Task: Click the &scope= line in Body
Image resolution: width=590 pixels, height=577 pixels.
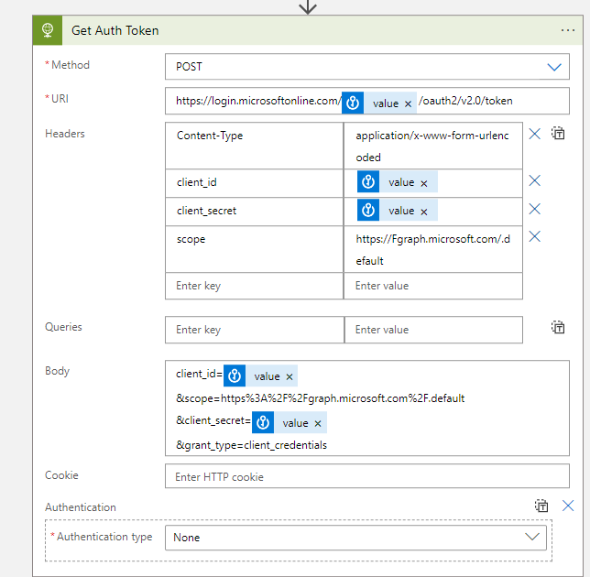Action: coord(321,398)
